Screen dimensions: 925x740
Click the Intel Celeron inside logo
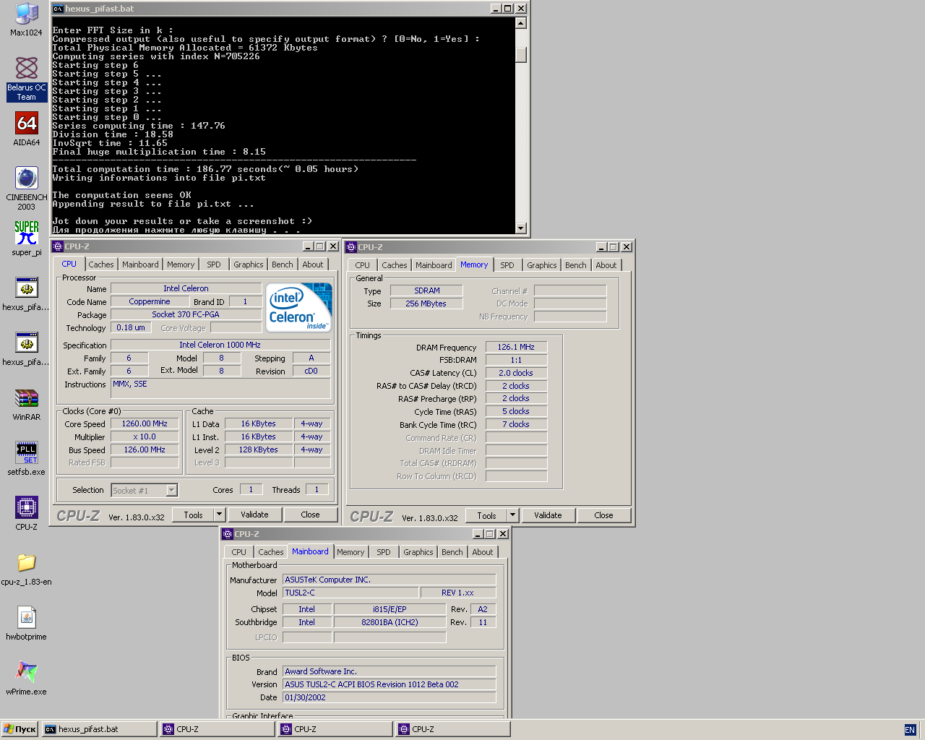pyautogui.click(x=299, y=307)
